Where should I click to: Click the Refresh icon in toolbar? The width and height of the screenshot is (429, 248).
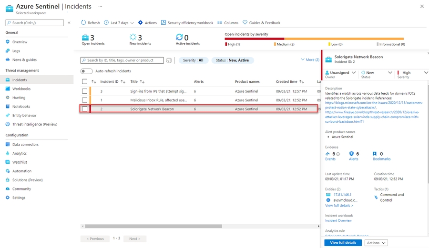click(x=84, y=23)
